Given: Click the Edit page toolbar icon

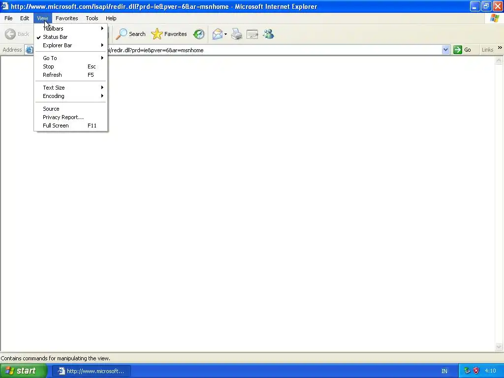Looking at the screenshot, I should click(x=252, y=34).
